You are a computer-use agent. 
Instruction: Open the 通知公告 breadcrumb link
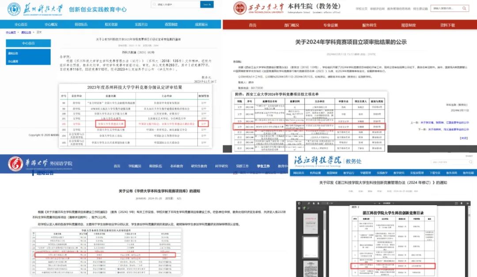[x=26, y=32]
